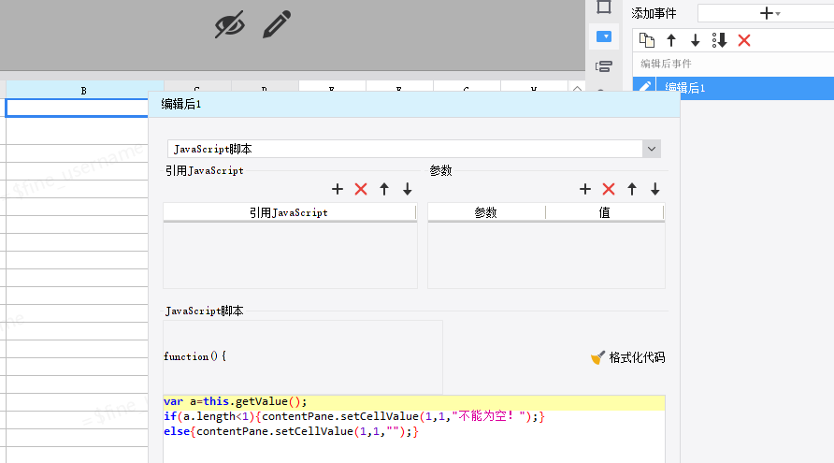Click the 值 column header
The image size is (834, 463).
[x=605, y=212]
